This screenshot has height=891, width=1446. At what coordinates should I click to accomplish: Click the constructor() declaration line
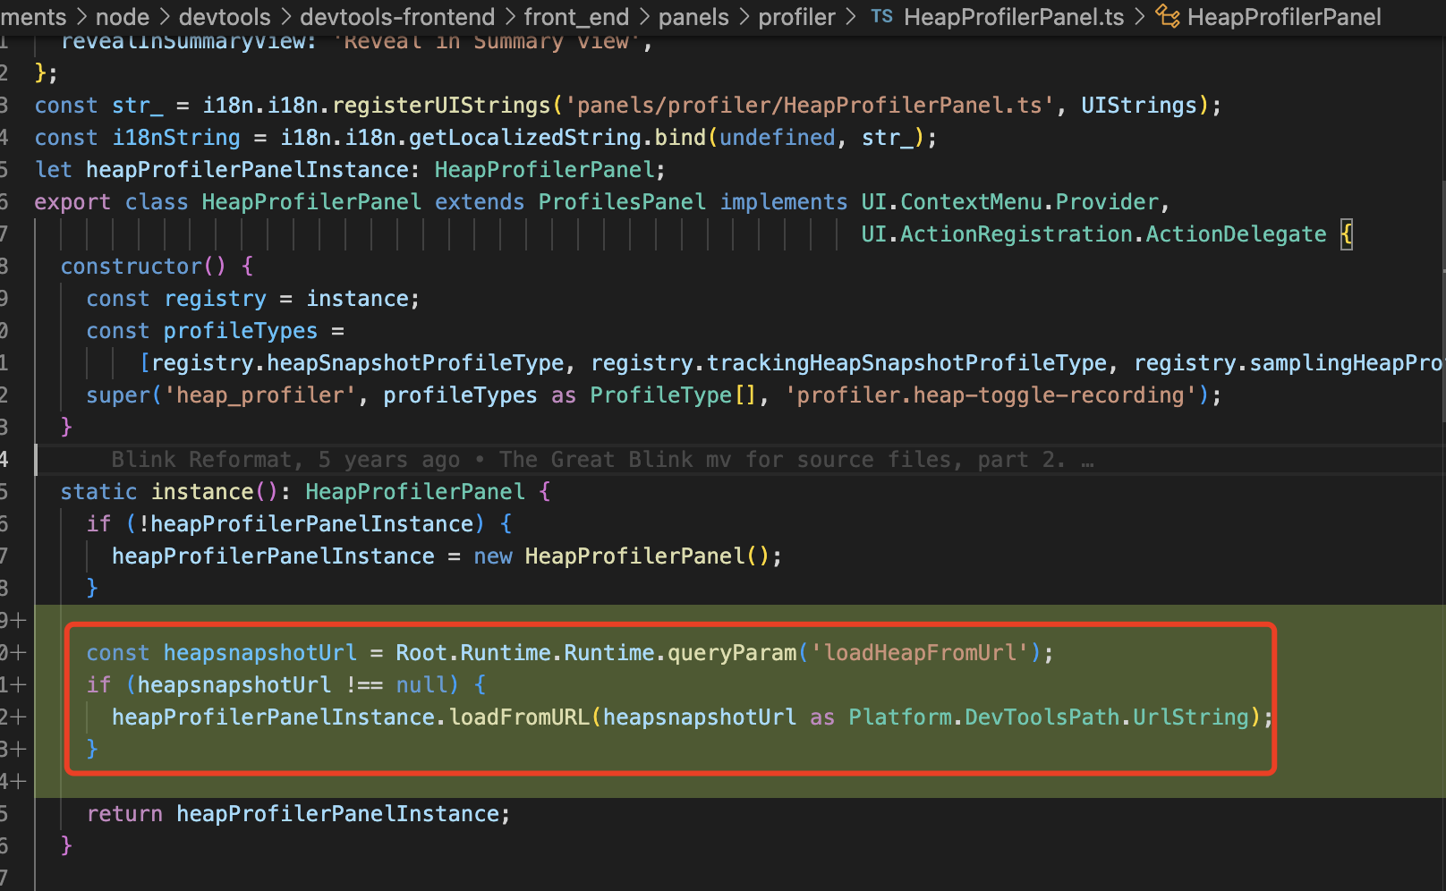point(132,266)
